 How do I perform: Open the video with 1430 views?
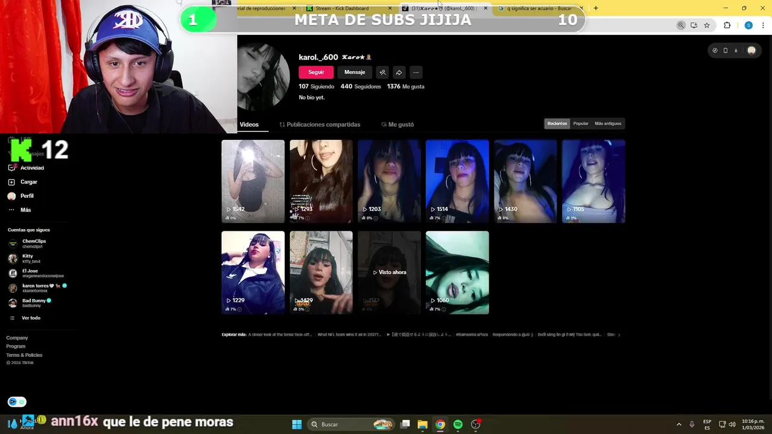pyautogui.click(x=525, y=181)
